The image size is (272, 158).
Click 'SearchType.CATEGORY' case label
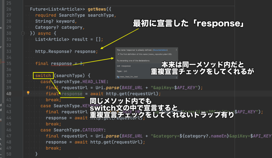[78, 130]
